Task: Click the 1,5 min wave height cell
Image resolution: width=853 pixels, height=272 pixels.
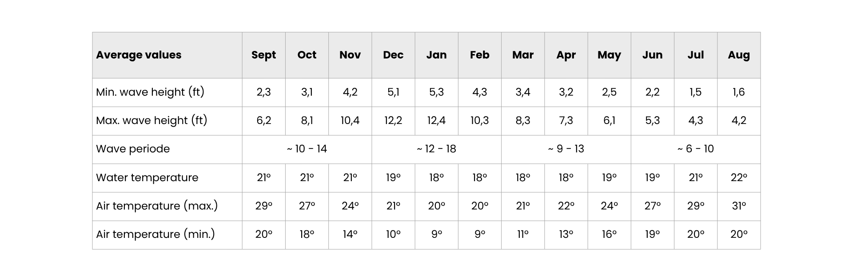Action: 696,92
